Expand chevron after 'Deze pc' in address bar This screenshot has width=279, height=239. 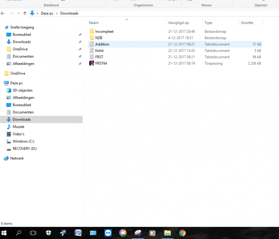click(x=57, y=13)
